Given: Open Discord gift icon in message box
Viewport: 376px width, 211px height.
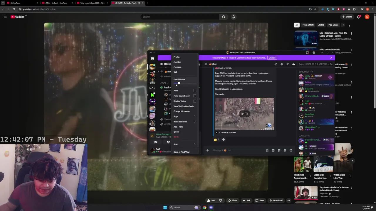Looking at the screenshot, I should 267,150.
